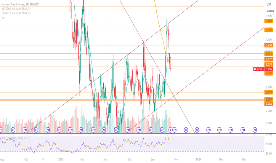Click the 3.458 horizontal line price label
276x163 pixels.
[269, 21]
